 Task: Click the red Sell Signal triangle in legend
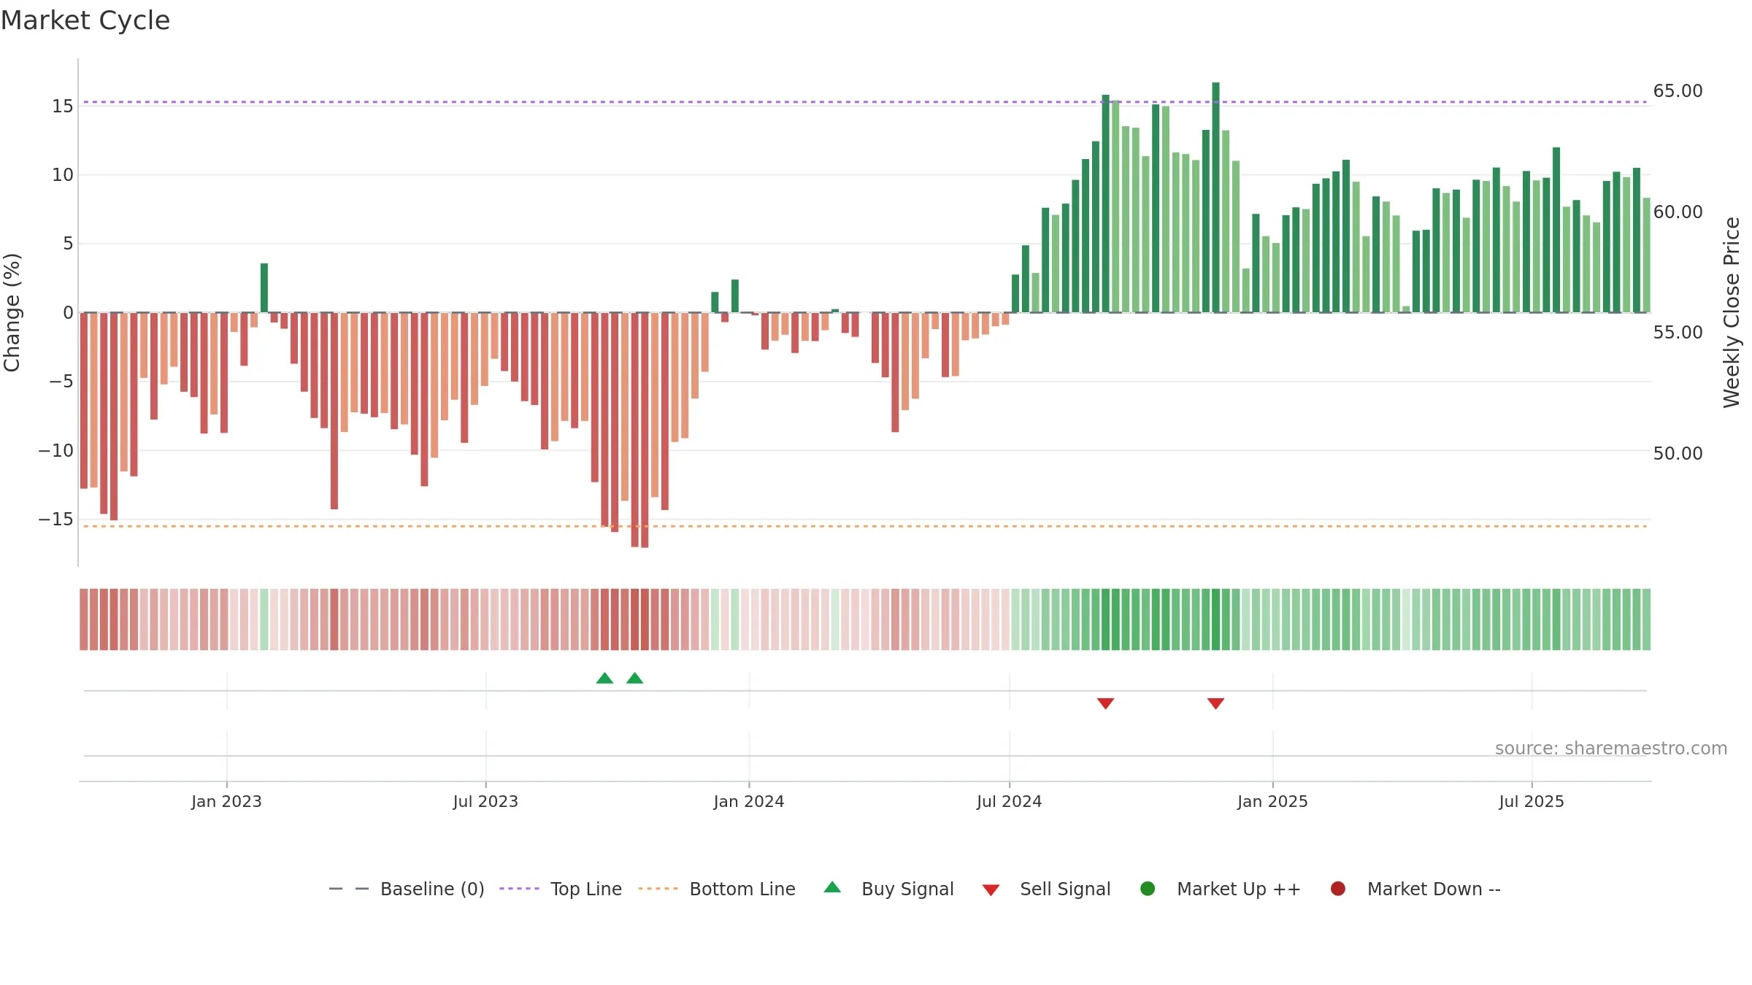[991, 890]
